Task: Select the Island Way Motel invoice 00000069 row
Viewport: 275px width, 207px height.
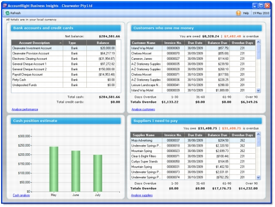Action: click(x=193, y=48)
